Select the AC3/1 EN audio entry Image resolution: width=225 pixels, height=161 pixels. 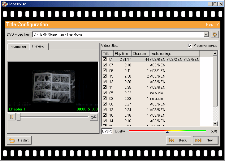[158, 71]
